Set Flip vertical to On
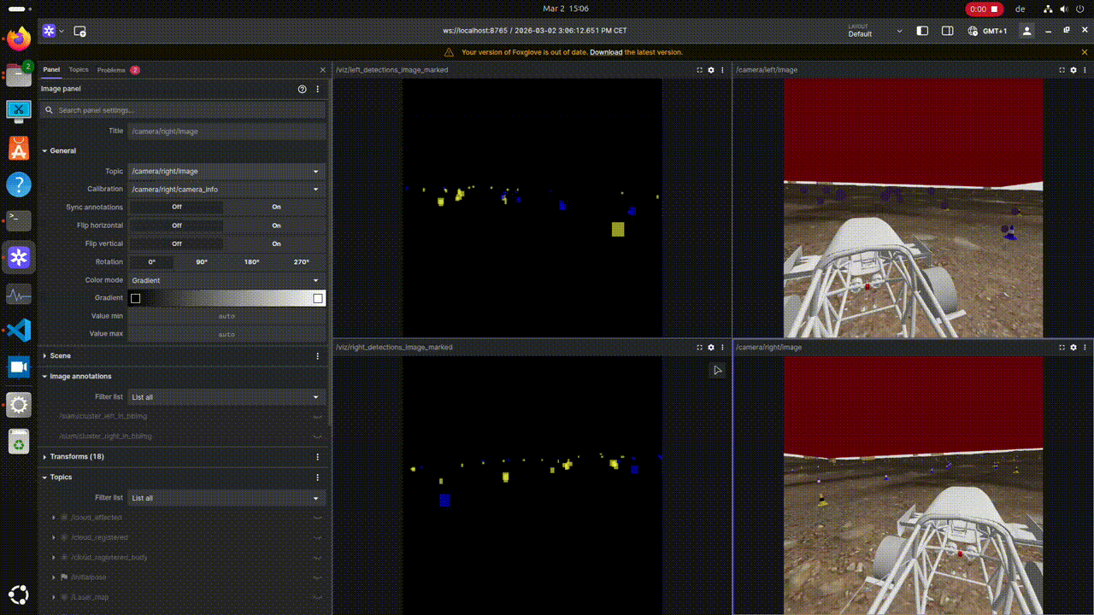Viewport: 1094px width, 615px height. tap(276, 243)
